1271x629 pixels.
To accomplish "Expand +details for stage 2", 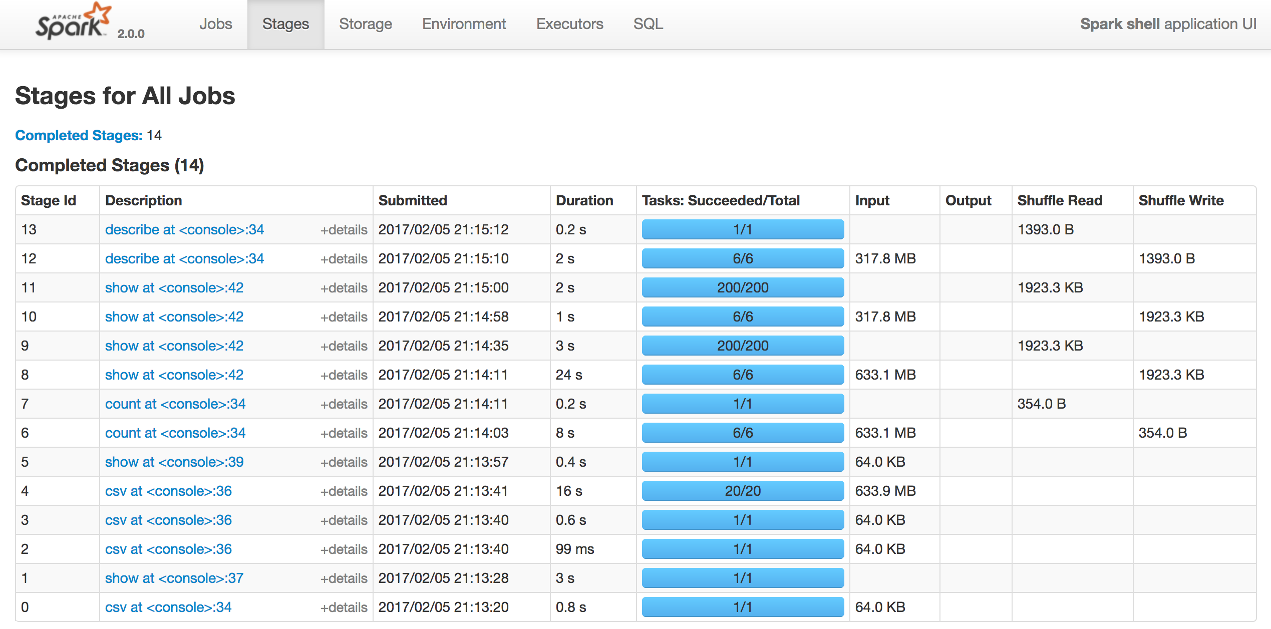I will click(x=344, y=549).
